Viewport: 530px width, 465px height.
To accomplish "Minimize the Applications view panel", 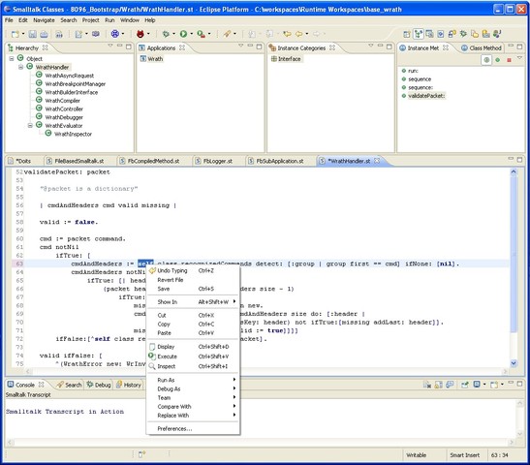I will click(x=250, y=46).
